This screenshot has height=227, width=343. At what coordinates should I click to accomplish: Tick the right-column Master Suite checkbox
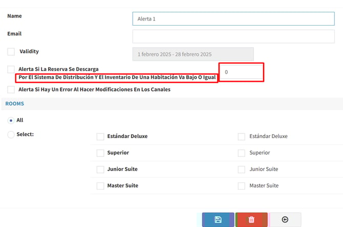(x=242, y=186)
